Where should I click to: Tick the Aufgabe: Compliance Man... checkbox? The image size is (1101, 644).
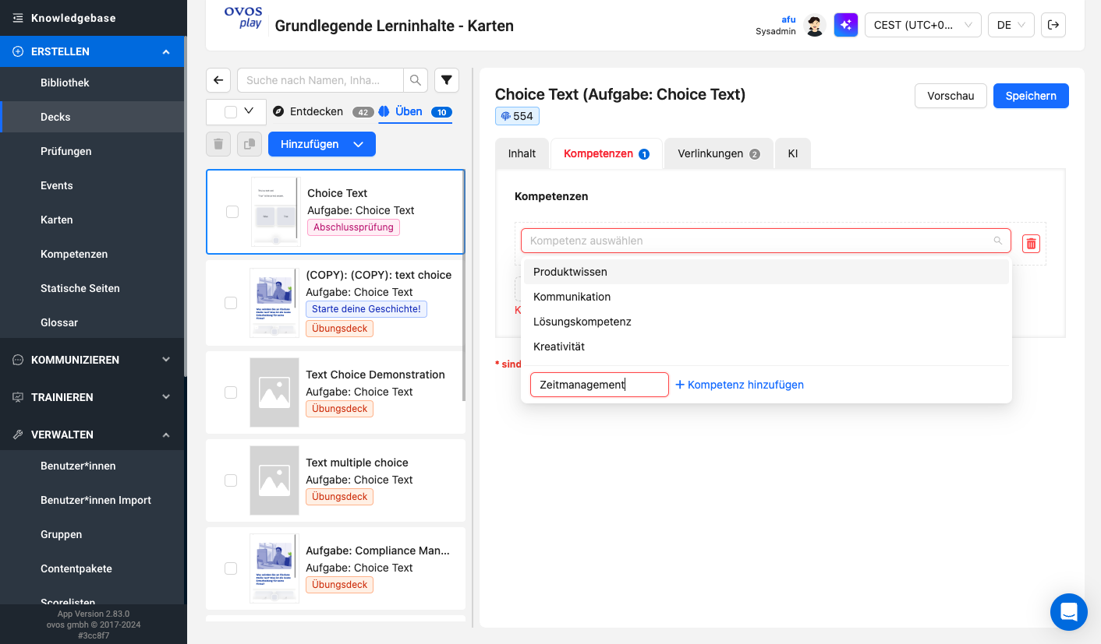231,568
